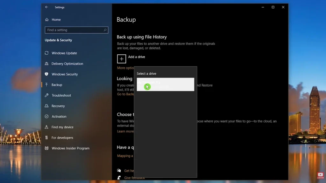326x183 pixels.
Task: Click the Activation checkmark icon
Action: [x=46, y=116]
